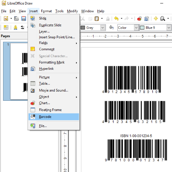The height and width of the screenshot is (172, 172).
Task: Click the Redo arrow icon
Action: click(x=127, y=19)
